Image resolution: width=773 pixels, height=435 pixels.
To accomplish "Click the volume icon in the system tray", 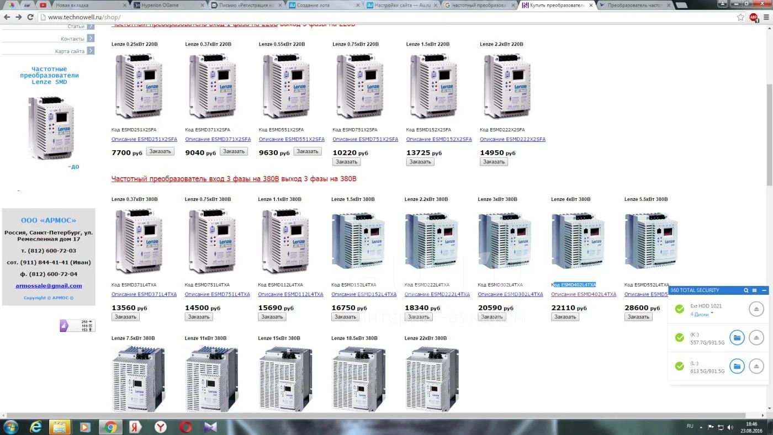I will [729, 427].
